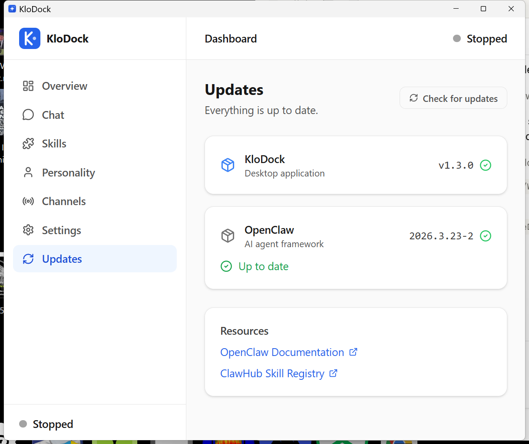The image size is (529, 444).
Task: Open OpenClaw Documentation link
Action: pyautogui.click(x=282, y=352)
